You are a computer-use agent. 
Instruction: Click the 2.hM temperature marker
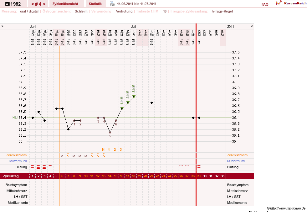pyautogui.click(x=128, y=102)
